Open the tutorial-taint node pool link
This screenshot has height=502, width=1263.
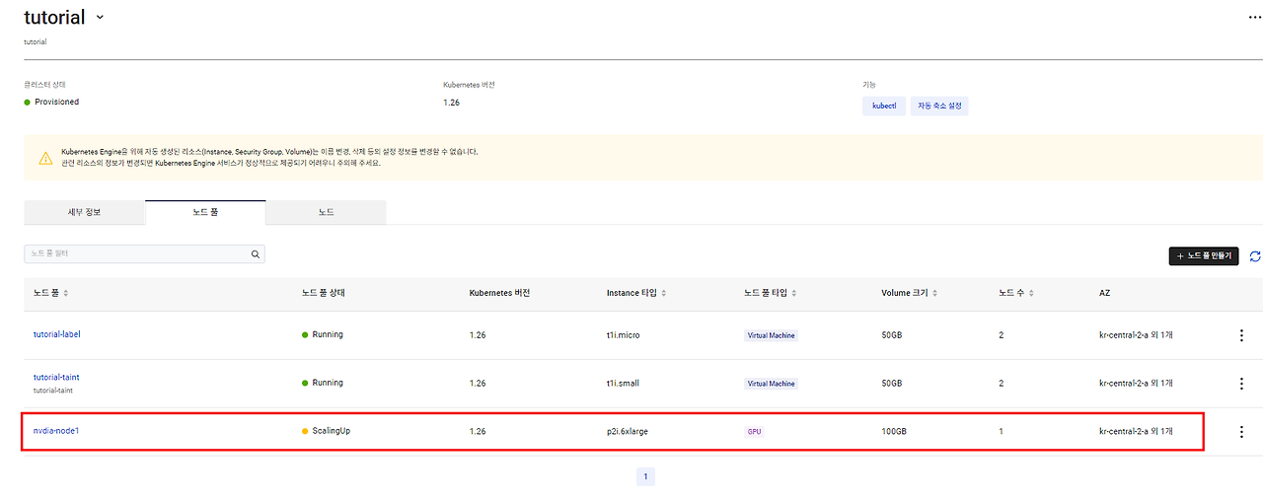click(x=56, y=377)
